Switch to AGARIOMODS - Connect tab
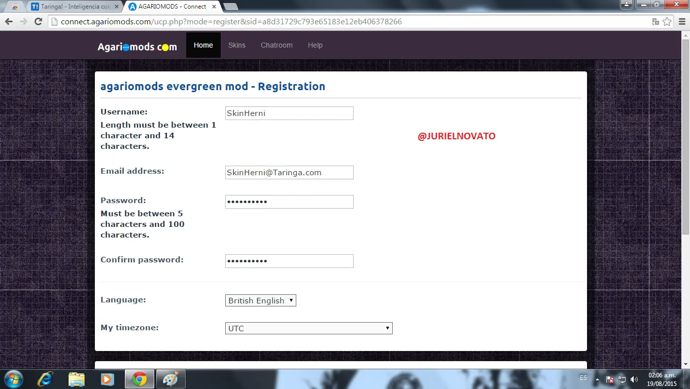 tap(172, 7)
